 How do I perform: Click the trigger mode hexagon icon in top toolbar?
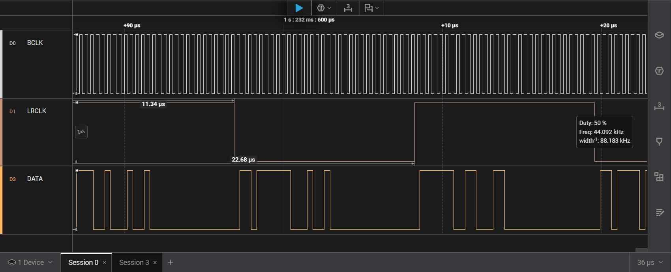321,8
